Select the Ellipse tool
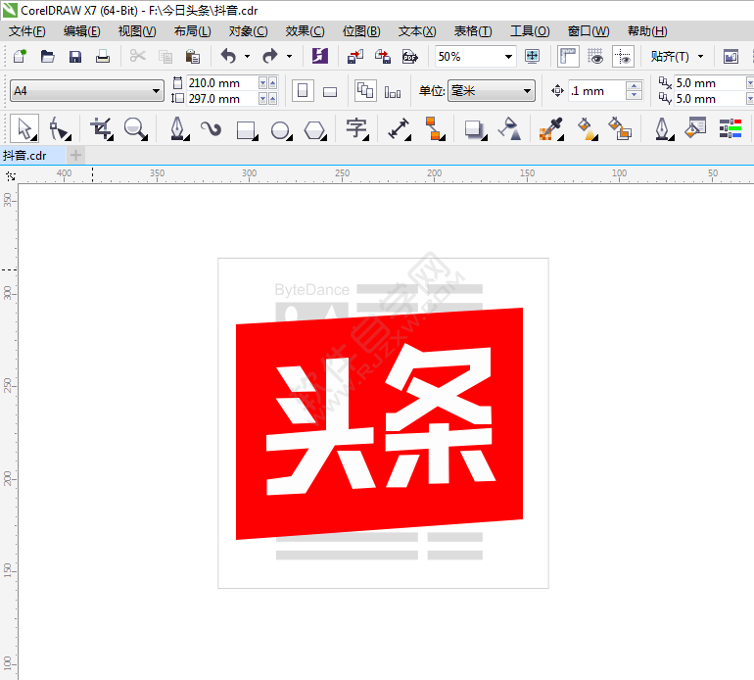754x680 pixels. click(x=281, y=130)
